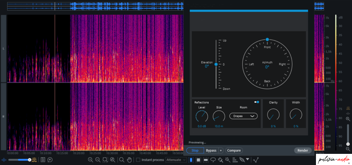The height and width of the screenshot is (165, 352).
Task: Click the Render button
Action: tap(303, 151)
